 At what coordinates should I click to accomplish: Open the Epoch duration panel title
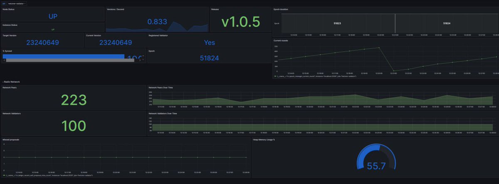pyautogui.click(x=281, y=9)
